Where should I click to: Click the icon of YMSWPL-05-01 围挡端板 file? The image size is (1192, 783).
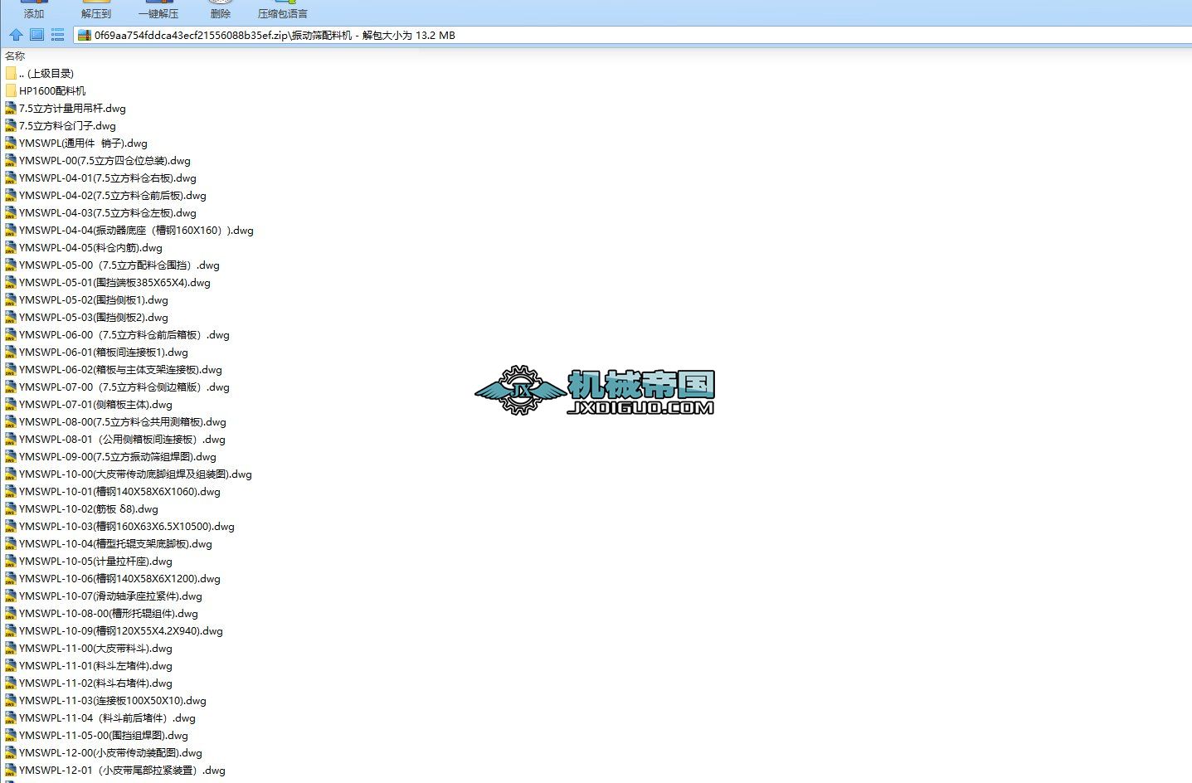click(x=11, y=283)
